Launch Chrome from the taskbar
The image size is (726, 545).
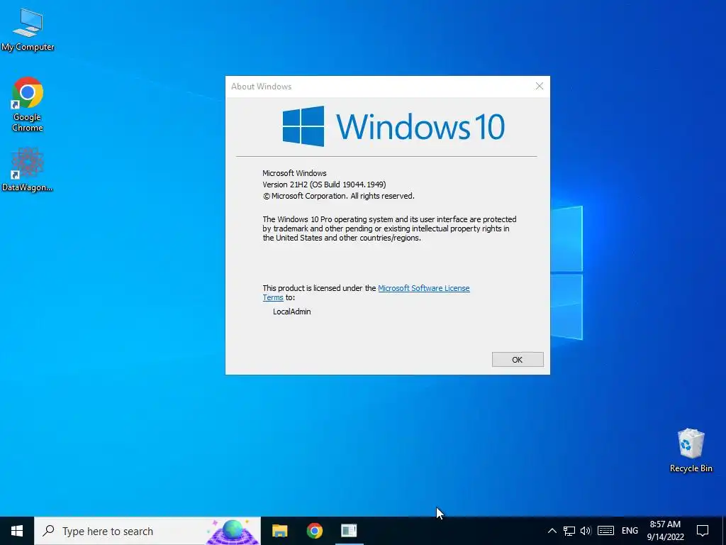coord(314,531)
